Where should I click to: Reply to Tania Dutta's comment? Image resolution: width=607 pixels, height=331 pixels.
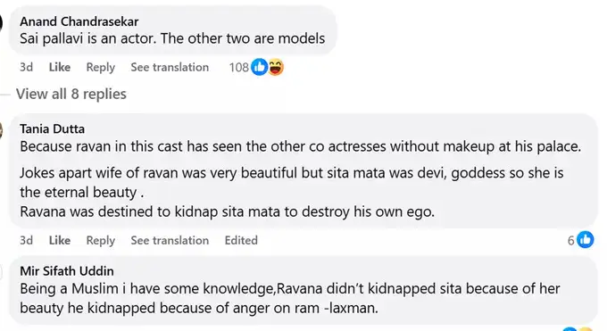(x=101, y=240)
